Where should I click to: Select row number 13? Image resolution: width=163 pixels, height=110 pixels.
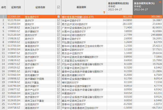click(x=3, y=60)
